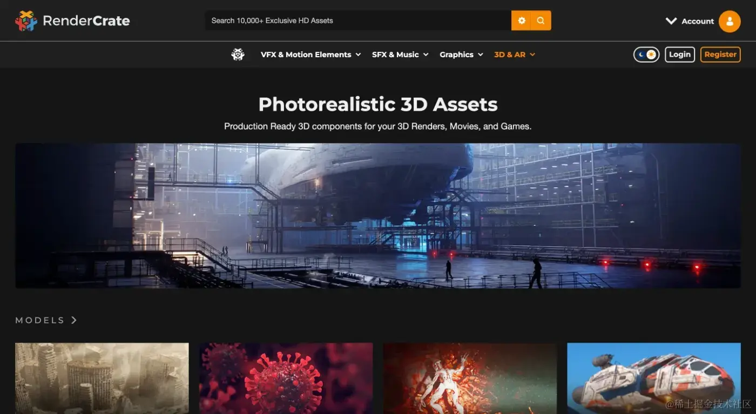
Task: Open the search settings gear icon
Action: point(521,20)
